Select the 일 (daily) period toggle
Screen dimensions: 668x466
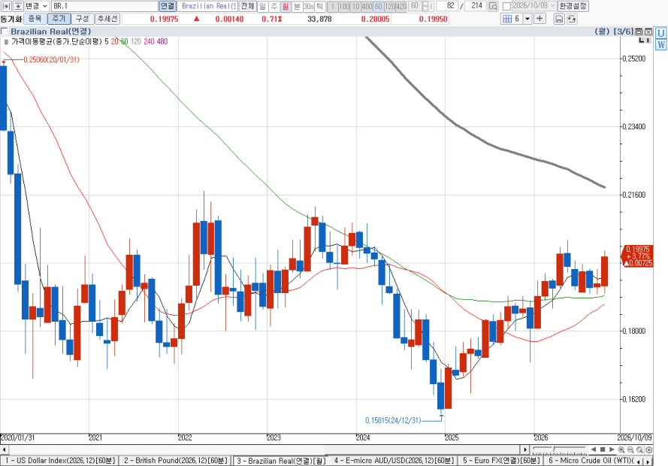click(x=262, y=7)
